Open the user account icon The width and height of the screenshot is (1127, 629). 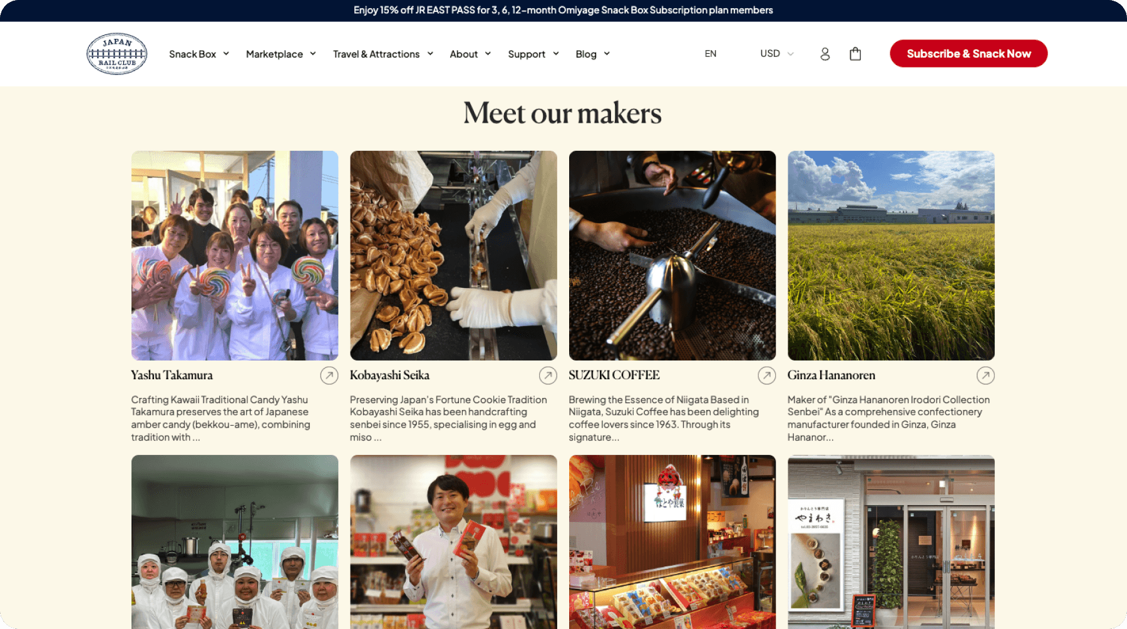(825, 54)
